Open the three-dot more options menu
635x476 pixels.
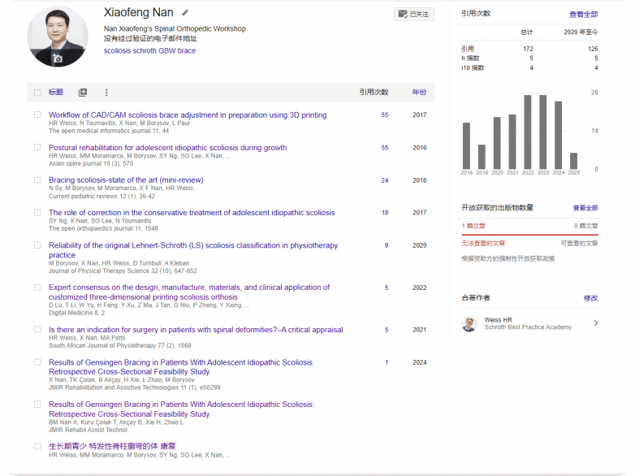[106, 93]
